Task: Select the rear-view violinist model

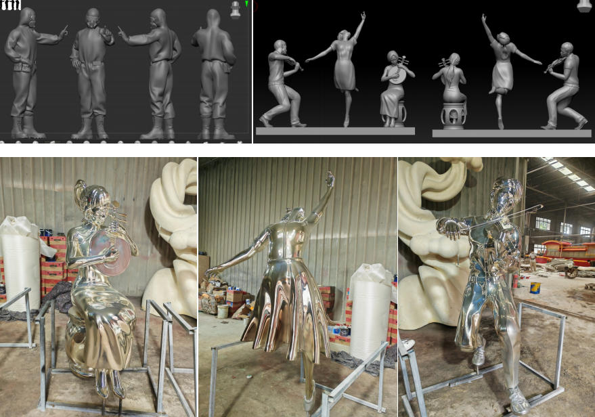Action: pyautogui.click(x=563, y=85)
